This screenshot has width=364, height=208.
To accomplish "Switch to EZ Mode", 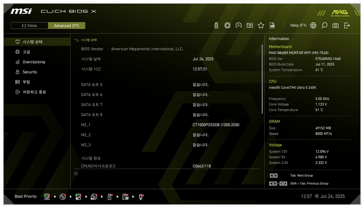I will (29, 26).
